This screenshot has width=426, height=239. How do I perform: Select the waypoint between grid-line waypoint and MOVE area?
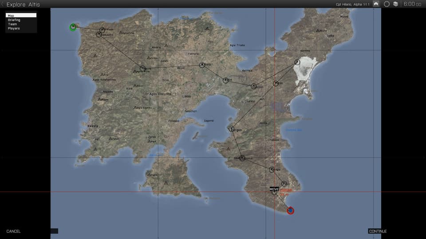click(x=272, y=170)
